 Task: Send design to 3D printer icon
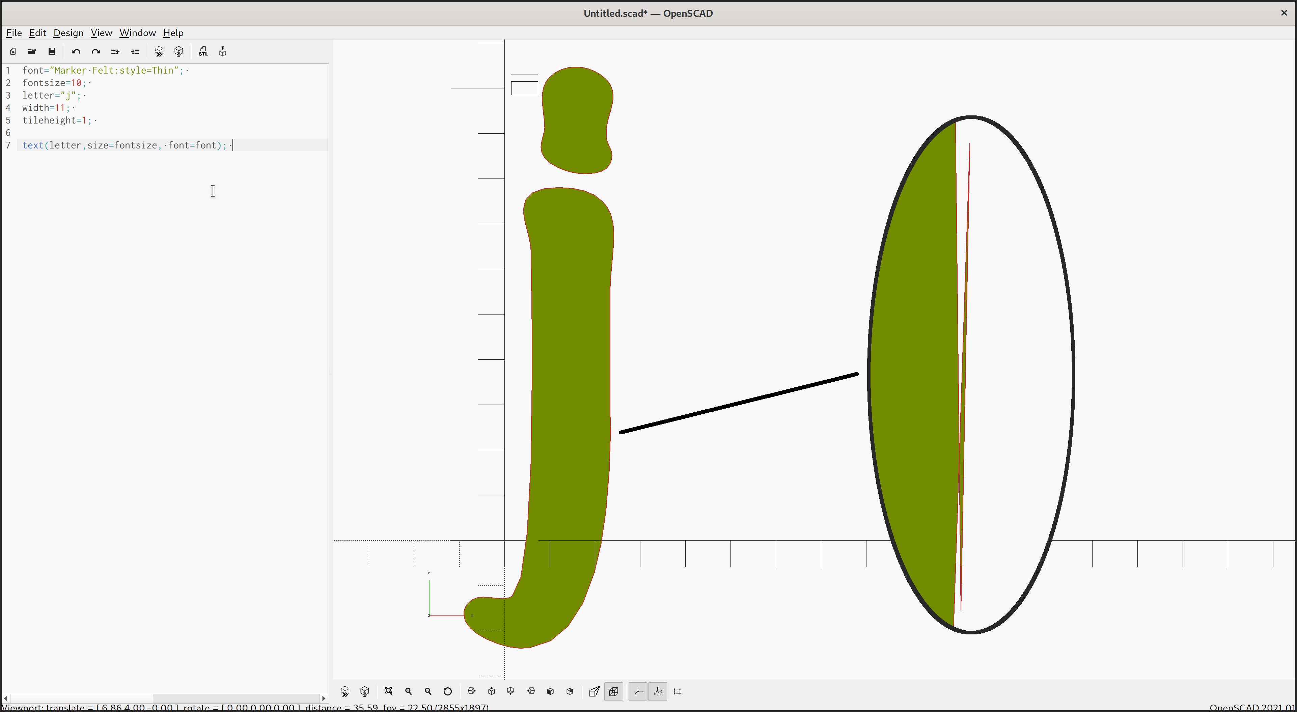pyautogui.click(x=223, y=51)
